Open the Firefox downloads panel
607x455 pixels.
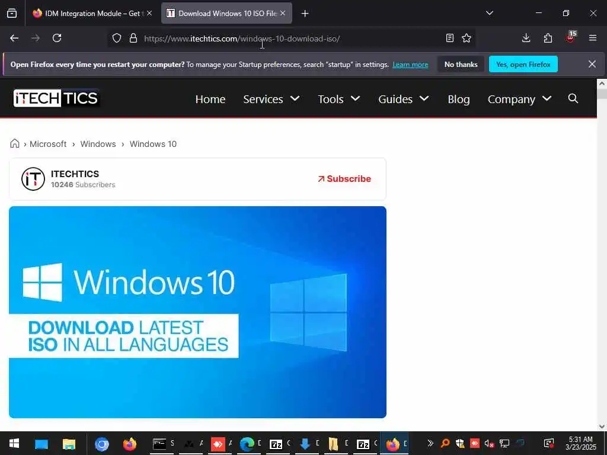tap(526, 38)
